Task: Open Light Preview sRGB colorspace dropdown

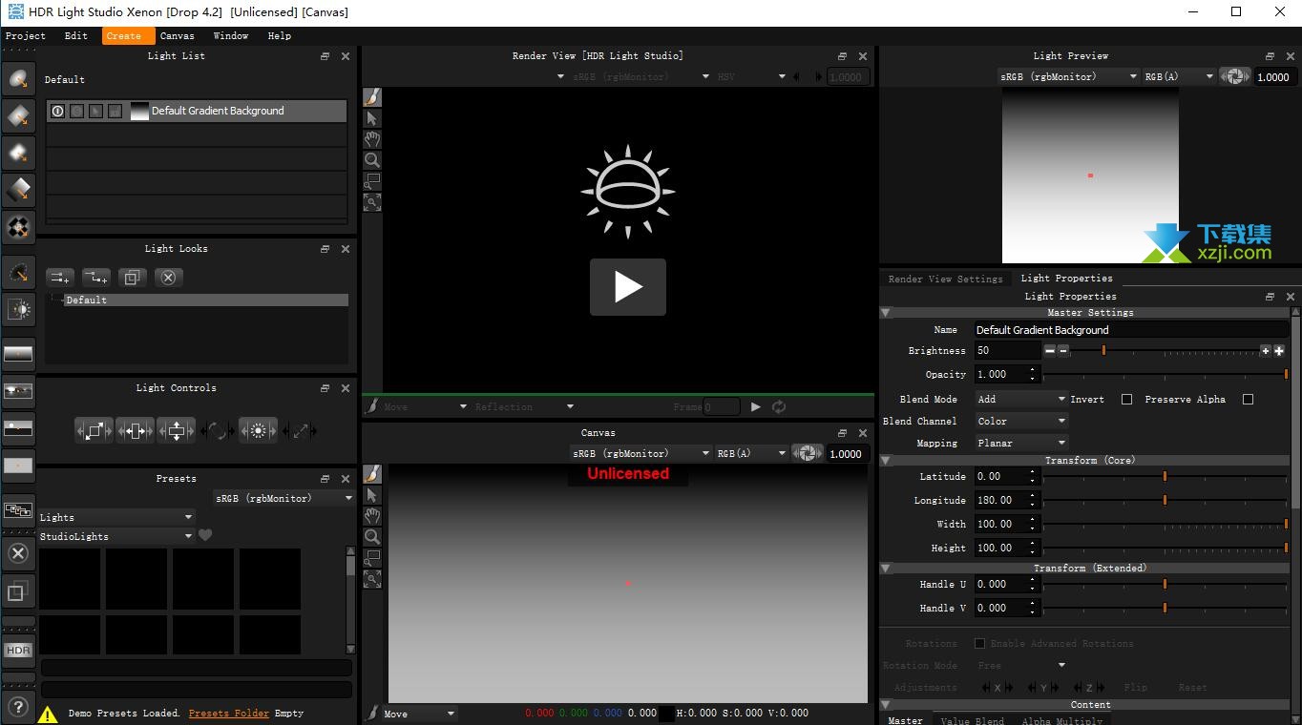Action: [1068, 76]
